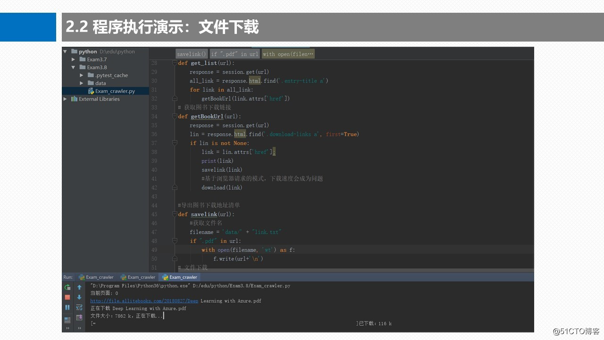Click the 'Run:' panel label
Screen dimensions: 604x340
pos(68,277)
